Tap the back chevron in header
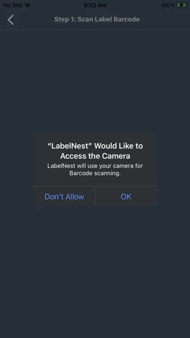 pos(10,20)
